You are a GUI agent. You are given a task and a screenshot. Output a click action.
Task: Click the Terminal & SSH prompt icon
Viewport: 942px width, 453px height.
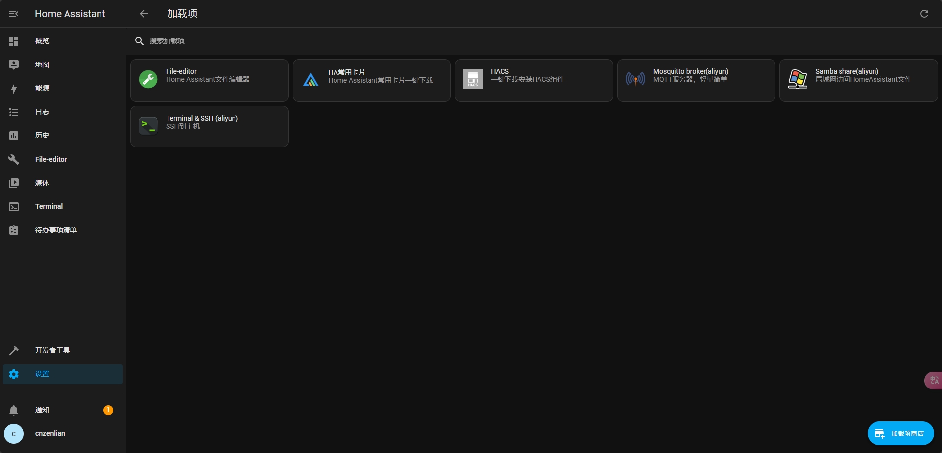148,126
